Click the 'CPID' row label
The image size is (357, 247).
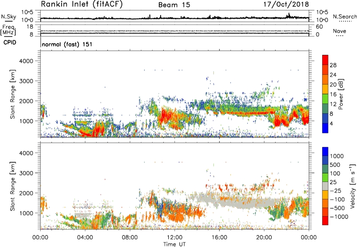(10, 42)
